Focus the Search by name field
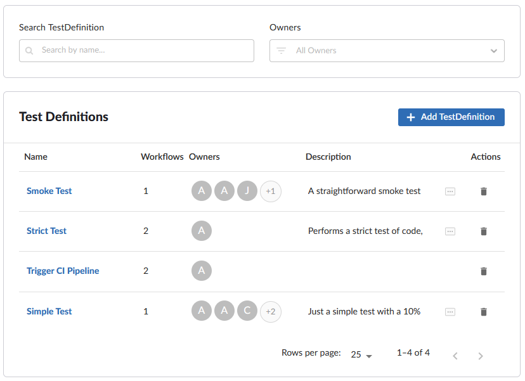Viewport: 525px width, 381px height. [143, 51]
